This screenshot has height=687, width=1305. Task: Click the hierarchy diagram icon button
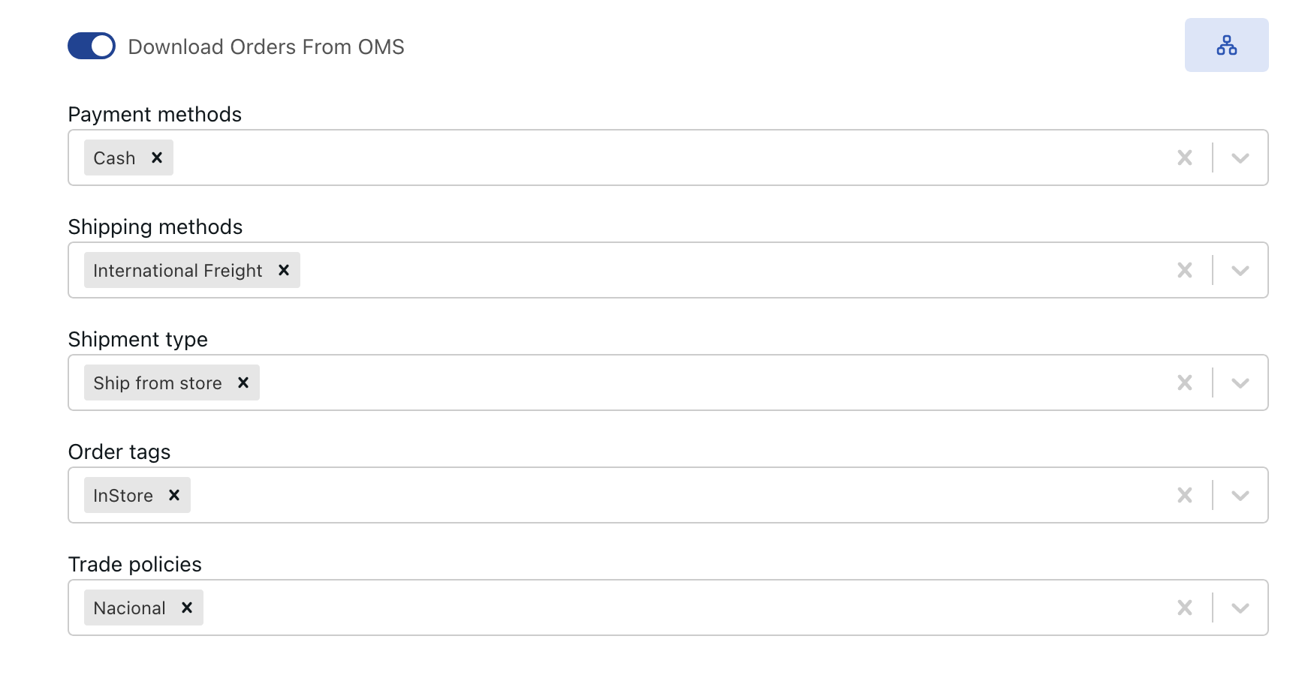pos(1226,45)
